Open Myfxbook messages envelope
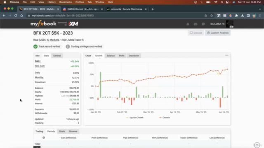264x148 pixels. coord(195,24)
